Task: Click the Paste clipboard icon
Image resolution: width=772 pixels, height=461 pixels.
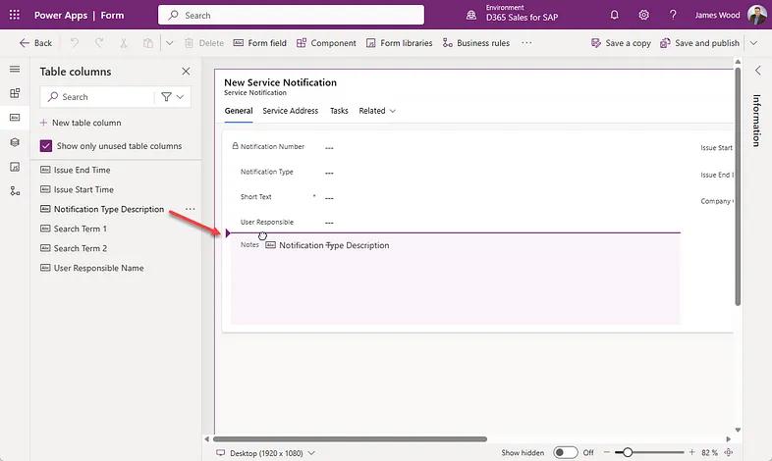Action: 147,43
